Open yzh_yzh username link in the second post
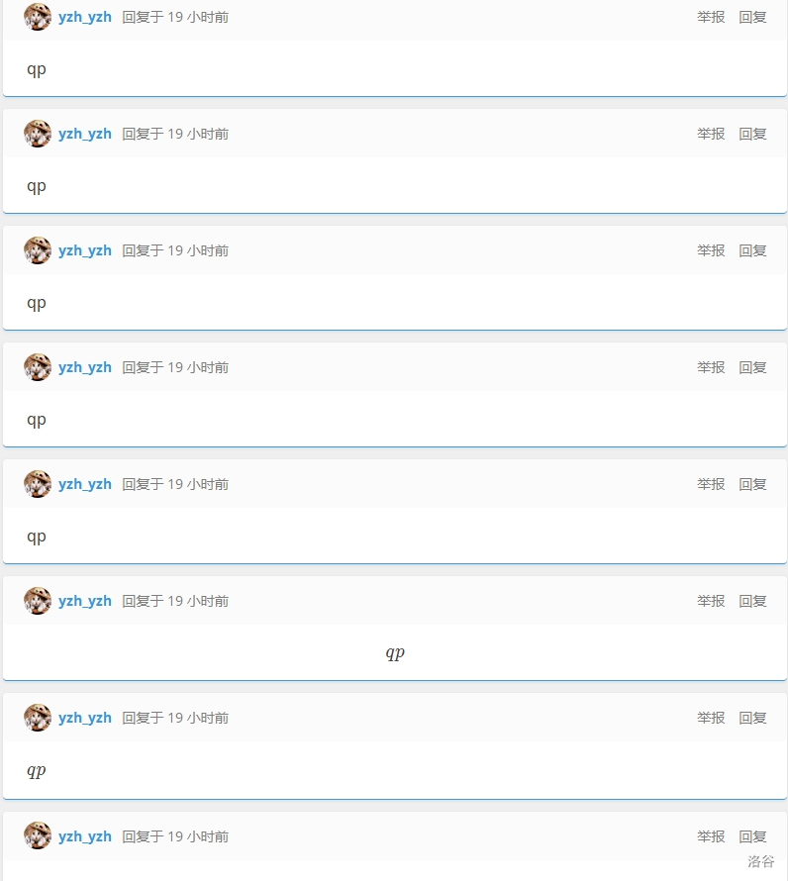The height and width of the screenshot is (881, 788). pos(85,134)
